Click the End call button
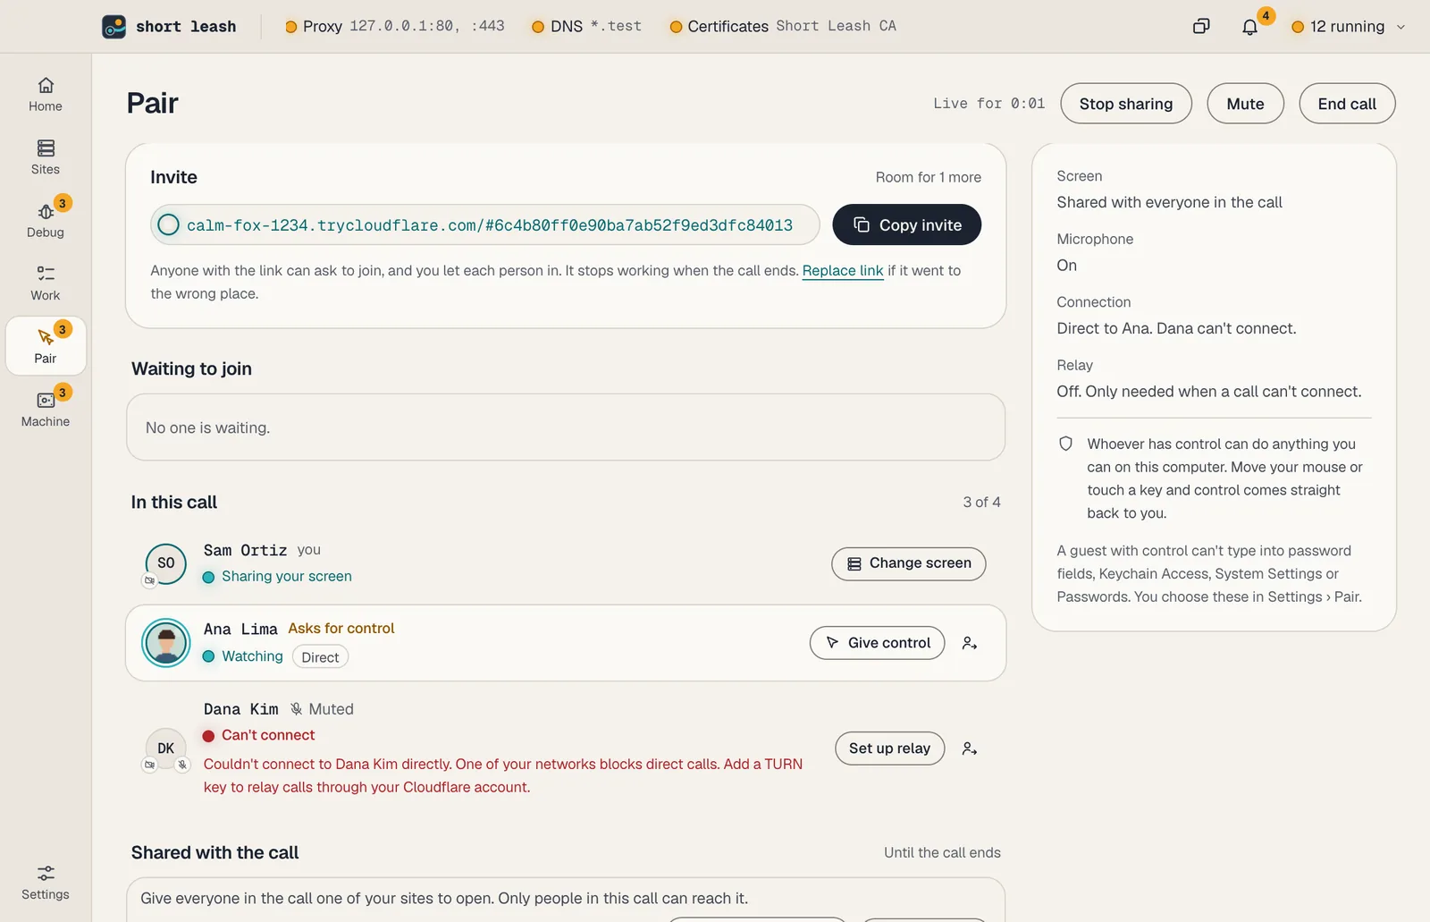Screen dimensions: 1430x922 pyautogui.click(x=1347, y=104)
